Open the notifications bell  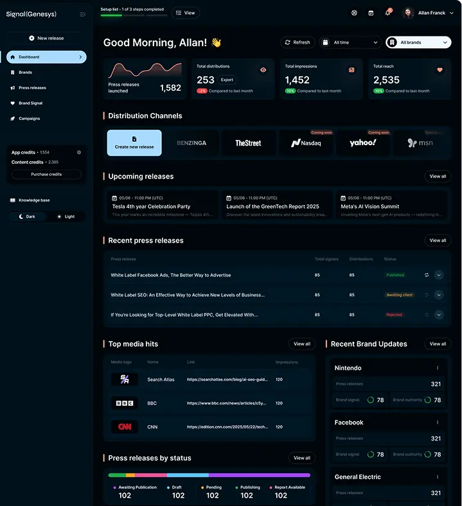coord(387,13)
